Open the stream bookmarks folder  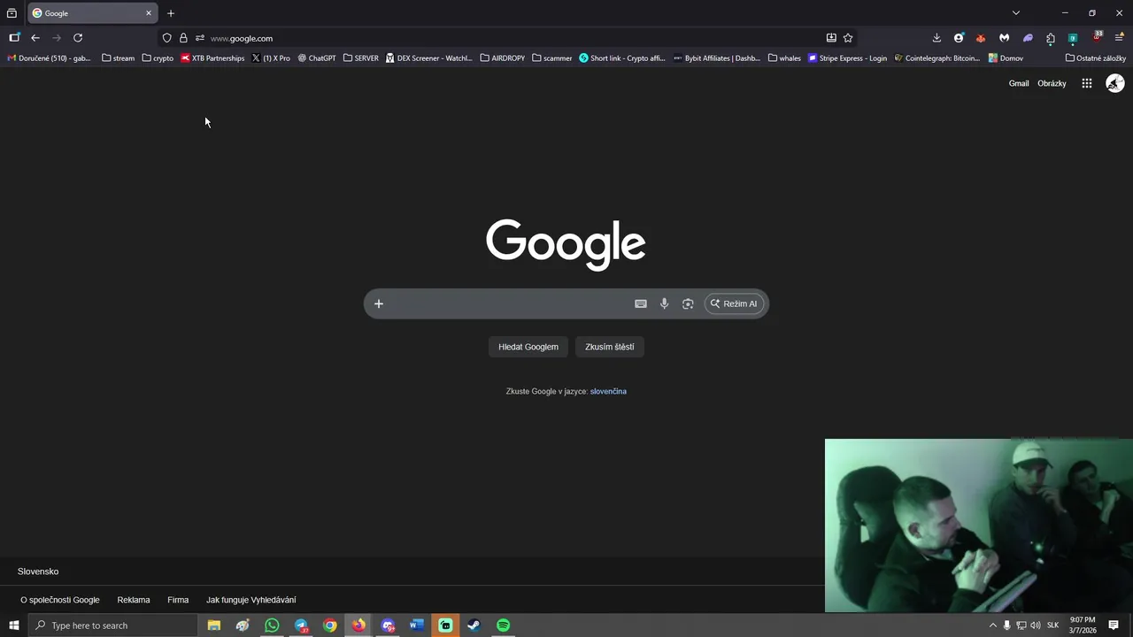point(119,58)
